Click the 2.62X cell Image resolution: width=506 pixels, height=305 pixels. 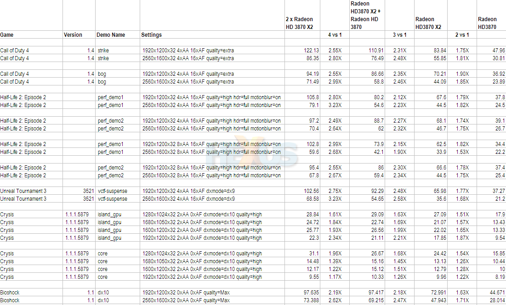point(335,300)
